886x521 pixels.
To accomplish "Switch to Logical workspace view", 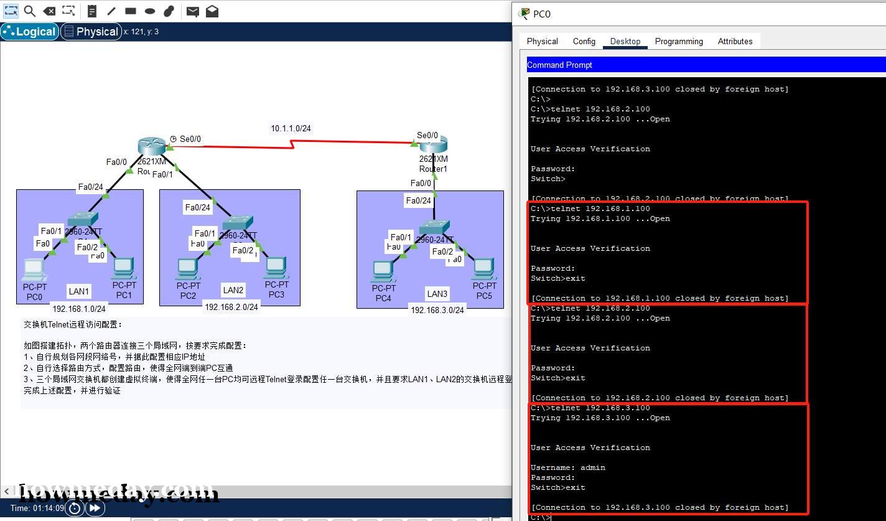I will pos(30,32).
